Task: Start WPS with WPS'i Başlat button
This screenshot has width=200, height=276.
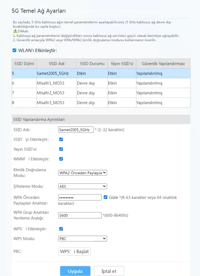Action: coord(74,252)
